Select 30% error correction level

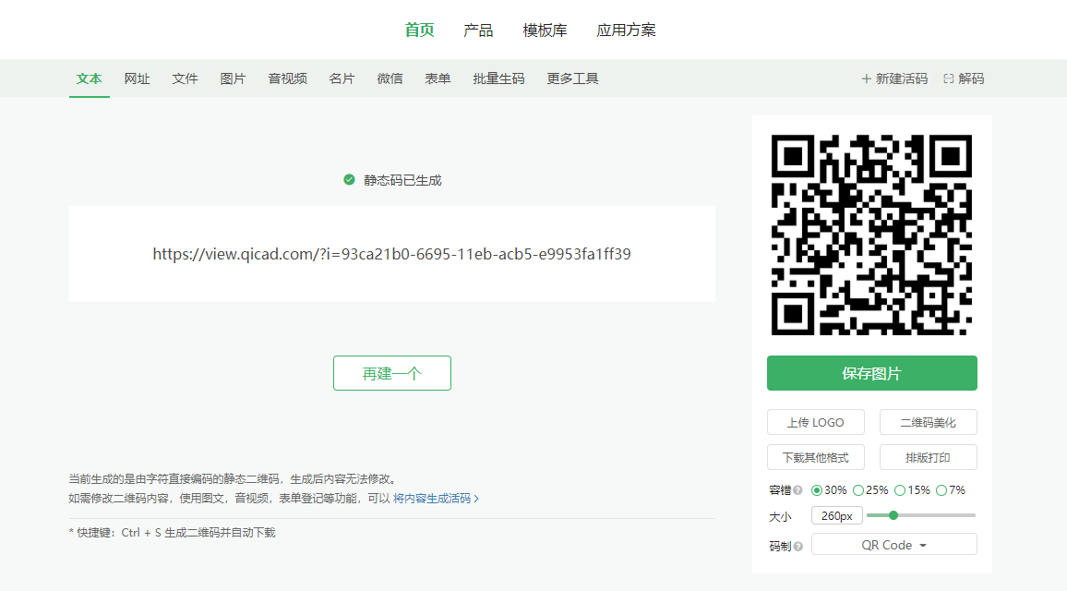(x=817, y=490)
